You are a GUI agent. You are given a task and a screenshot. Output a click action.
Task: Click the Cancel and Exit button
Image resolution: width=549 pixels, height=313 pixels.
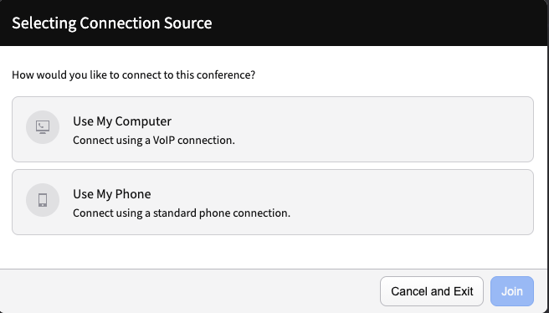coord(432,291)
